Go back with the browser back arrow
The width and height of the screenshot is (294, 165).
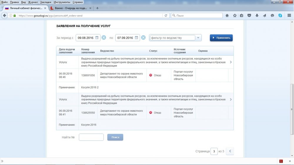click(x=5, y=16)
